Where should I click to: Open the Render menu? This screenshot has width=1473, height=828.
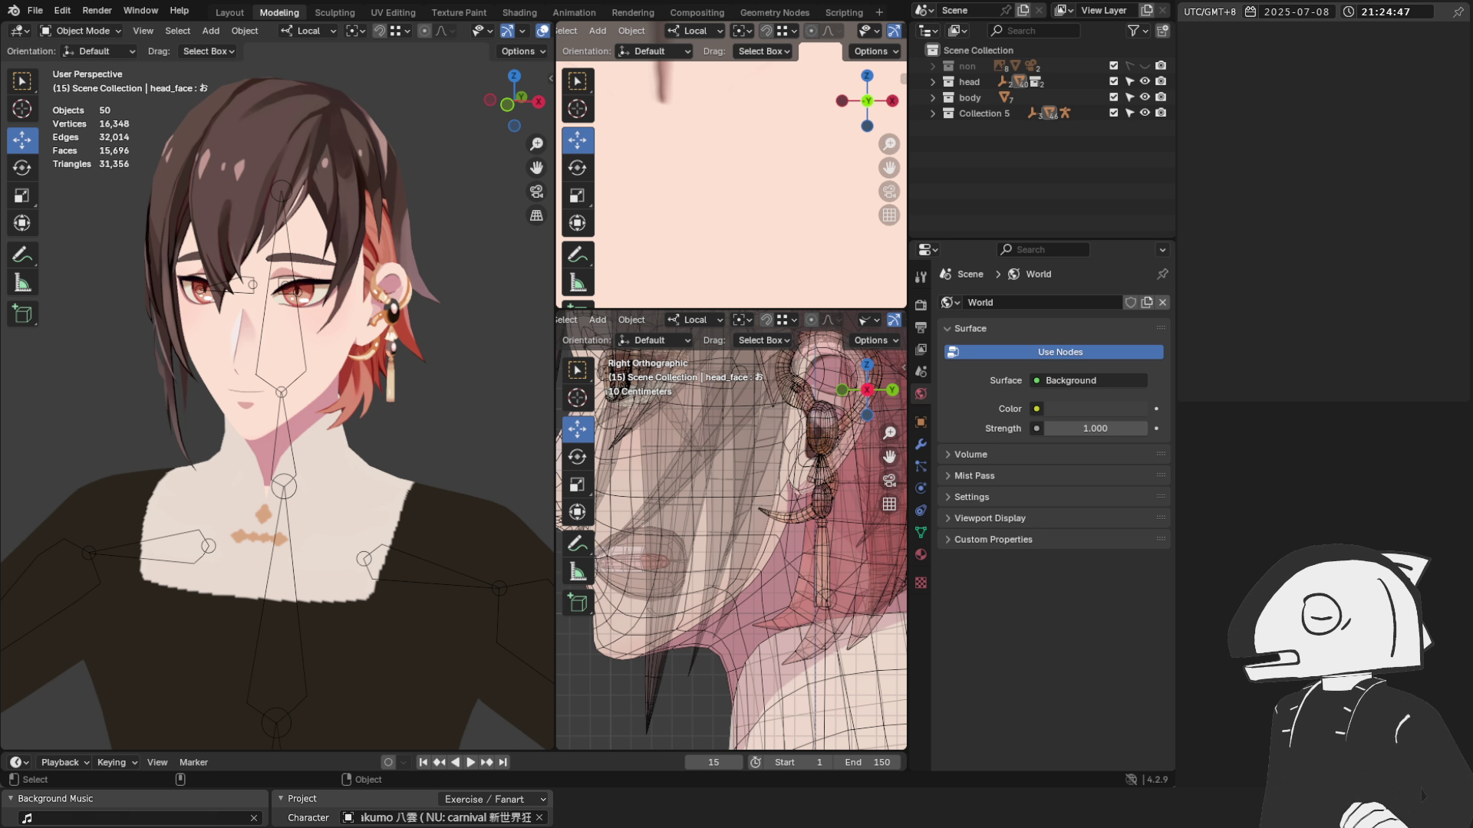[x=97, y=11]
